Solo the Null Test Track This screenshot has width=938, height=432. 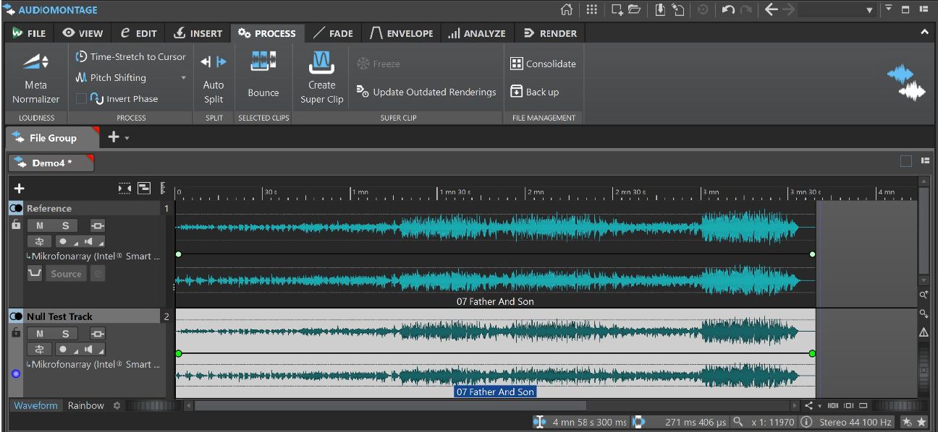tap(65, 333)
